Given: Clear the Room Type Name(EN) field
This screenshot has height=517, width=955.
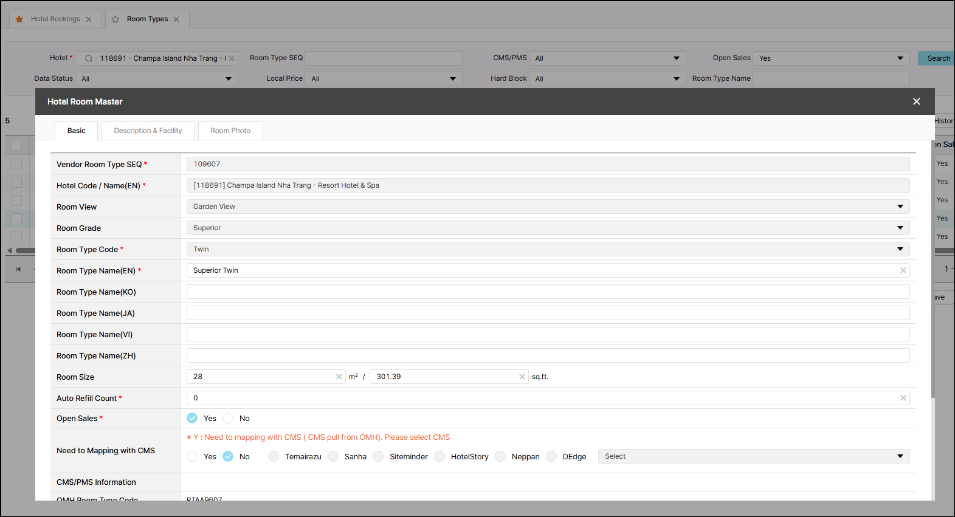Looking at the screenshot, I should tap(903, 270).
